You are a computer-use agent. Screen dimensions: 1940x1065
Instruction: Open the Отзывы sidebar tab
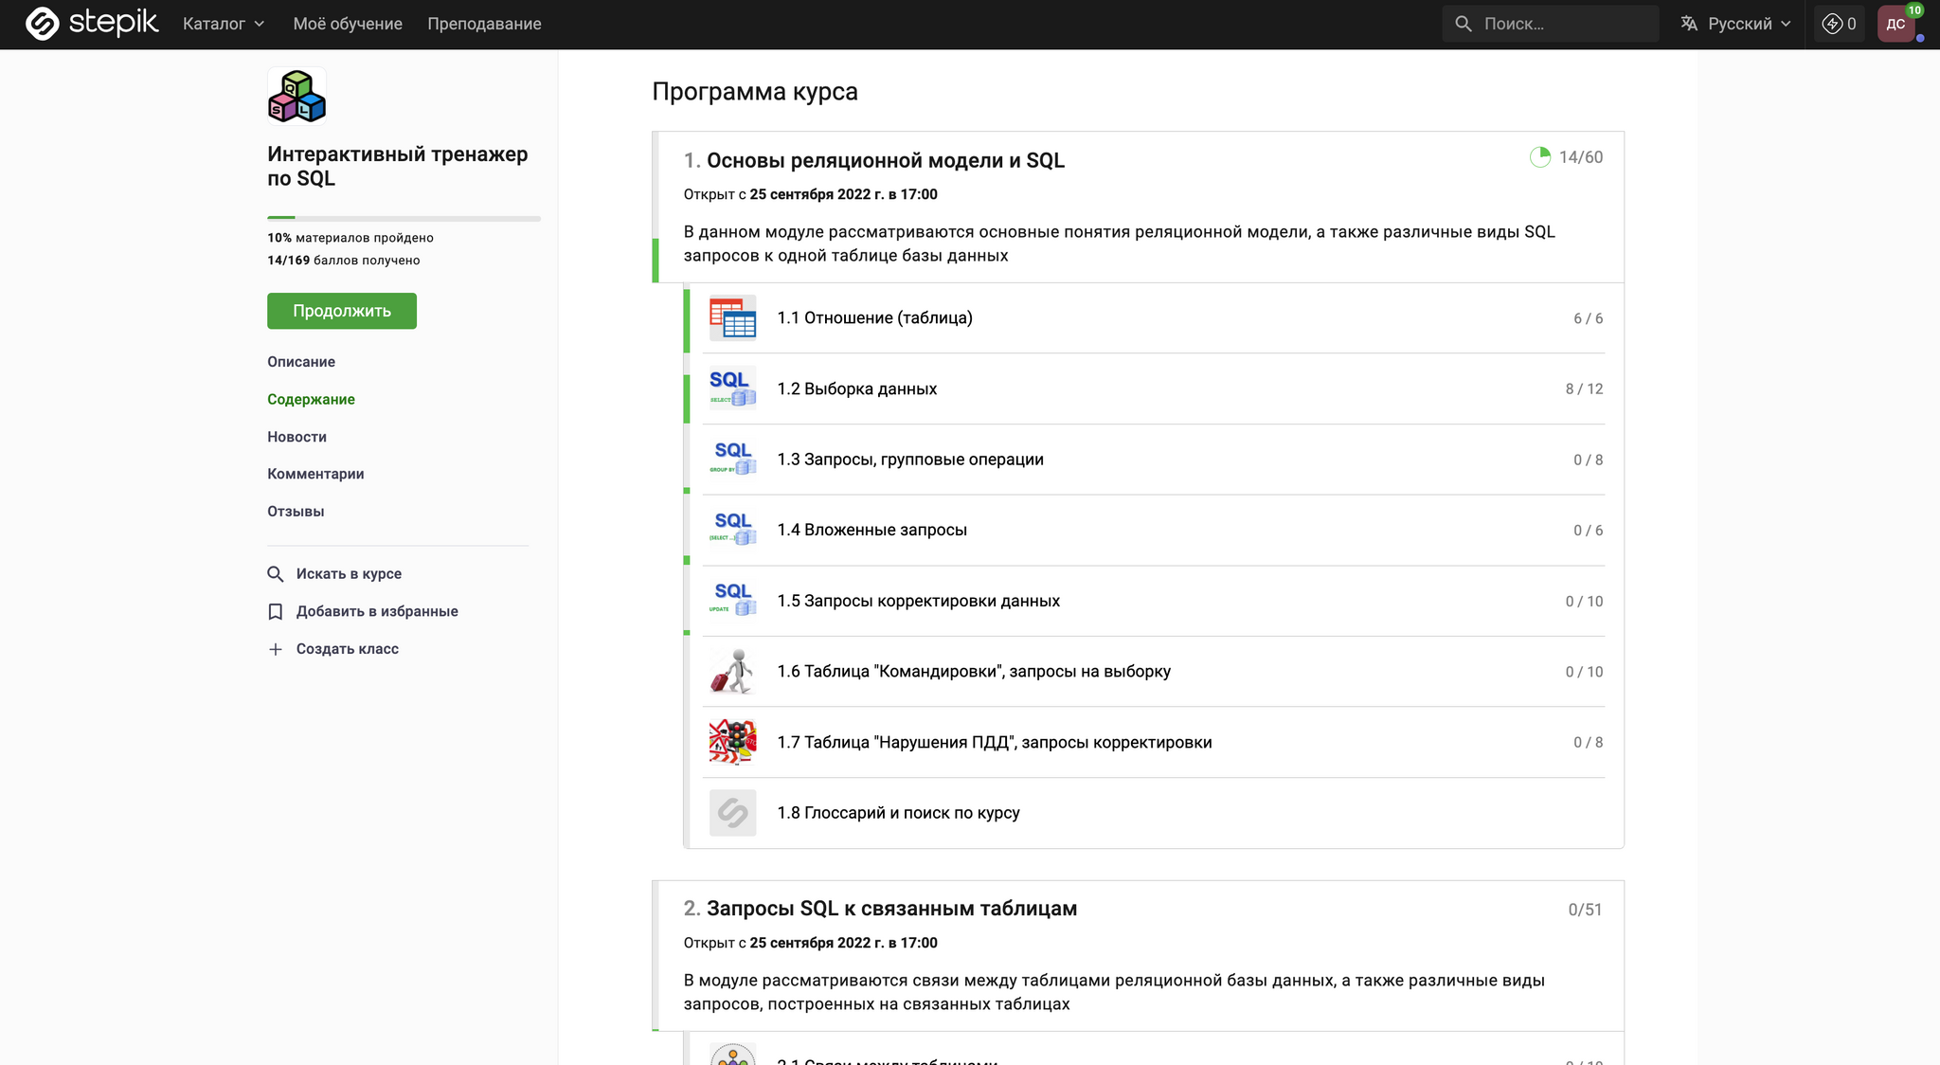[x=296, y=512]
